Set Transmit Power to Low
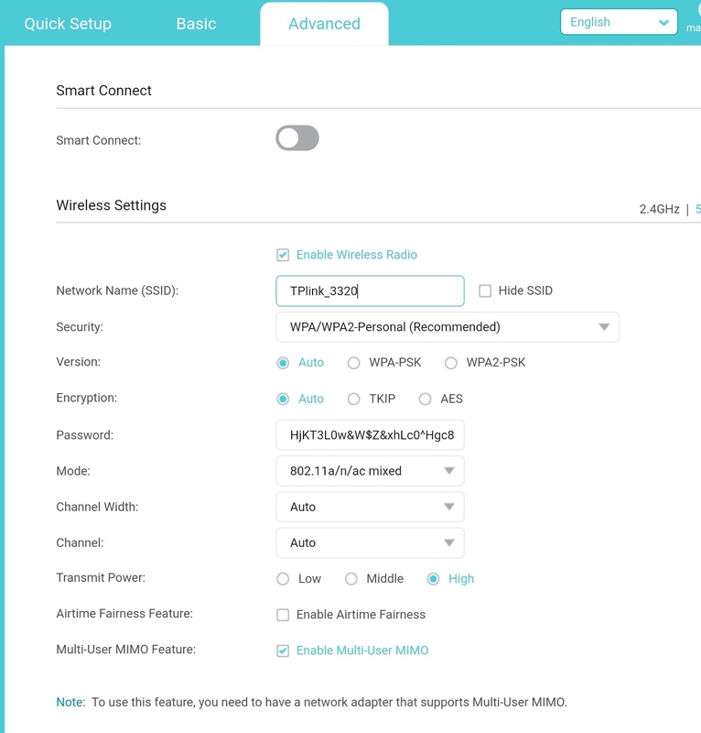The height and width of the screenshot is (733, 701). point(283,579)
